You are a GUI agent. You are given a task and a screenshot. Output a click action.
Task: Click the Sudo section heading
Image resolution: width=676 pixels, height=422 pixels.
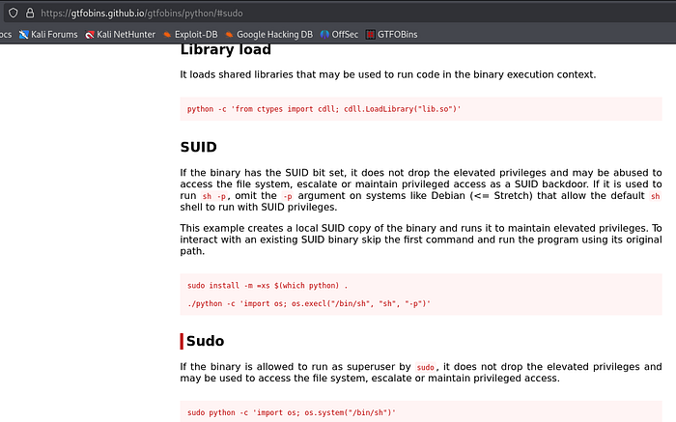205,341
